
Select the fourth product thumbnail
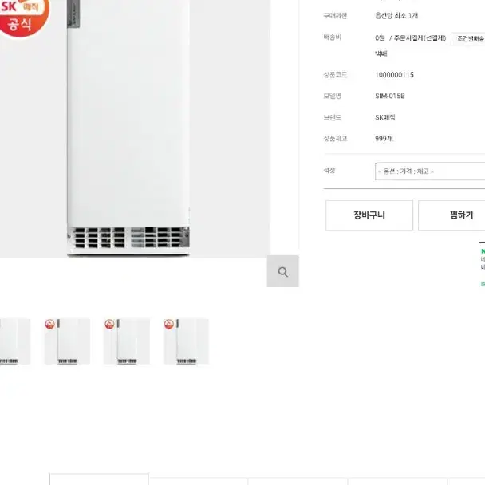click(186, 341)
